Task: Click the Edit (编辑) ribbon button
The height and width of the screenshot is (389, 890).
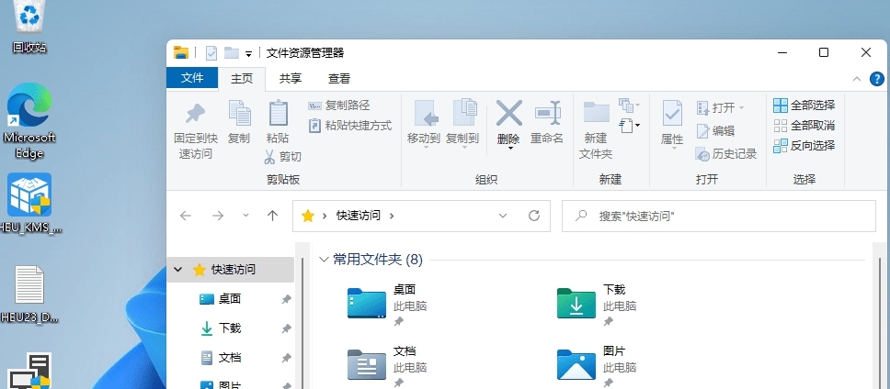Action: [715, 131]
